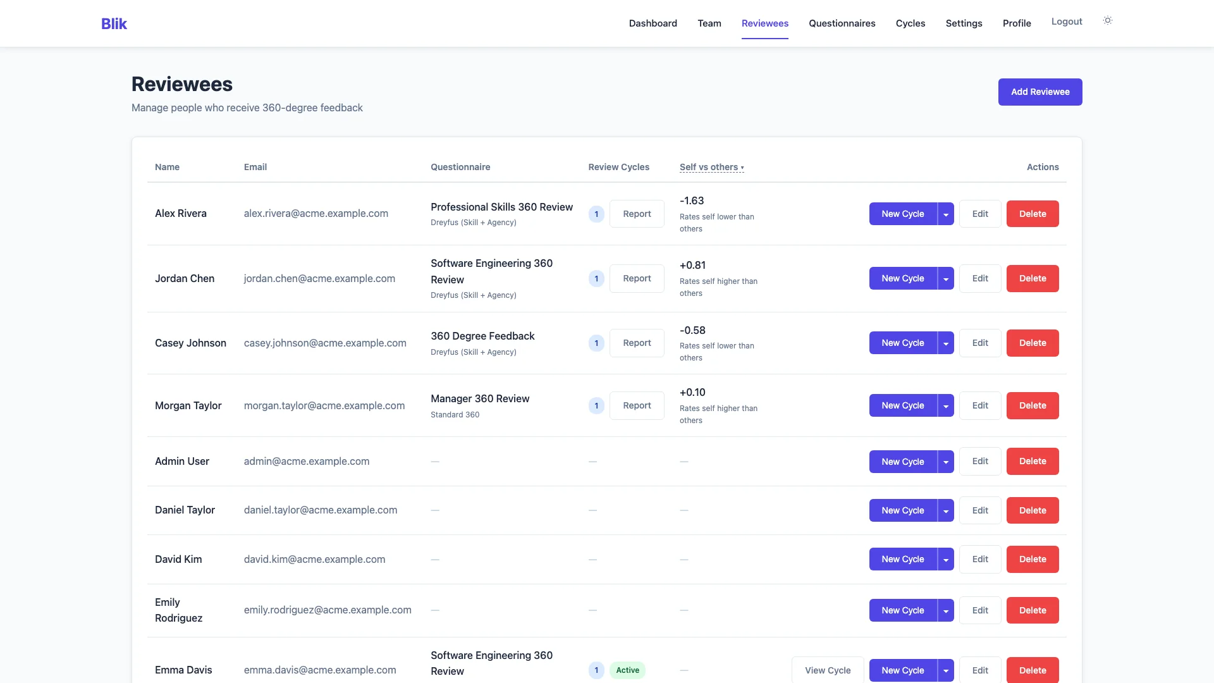Open the Dashboard nav tab
This screenshot has width=1214, height=683.
click(653, 23)
